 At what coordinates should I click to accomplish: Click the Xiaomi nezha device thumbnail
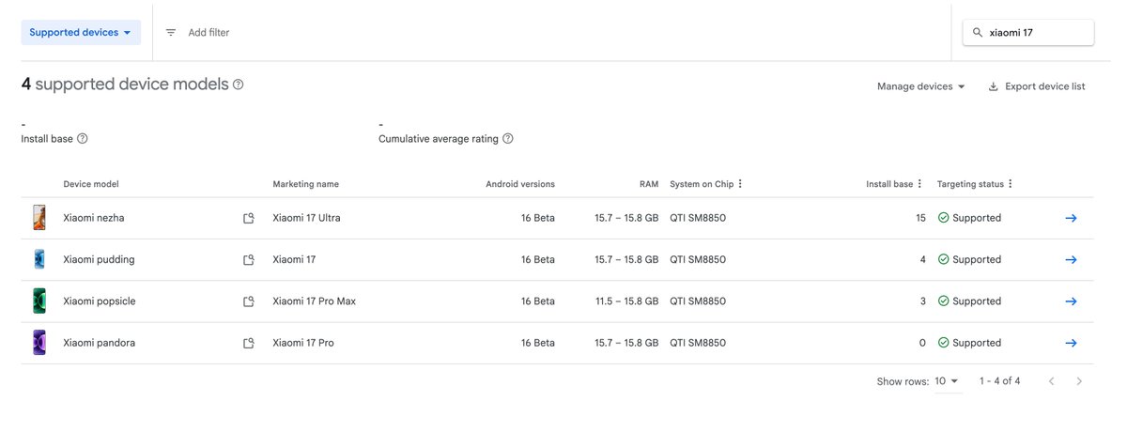click(39, 218)
